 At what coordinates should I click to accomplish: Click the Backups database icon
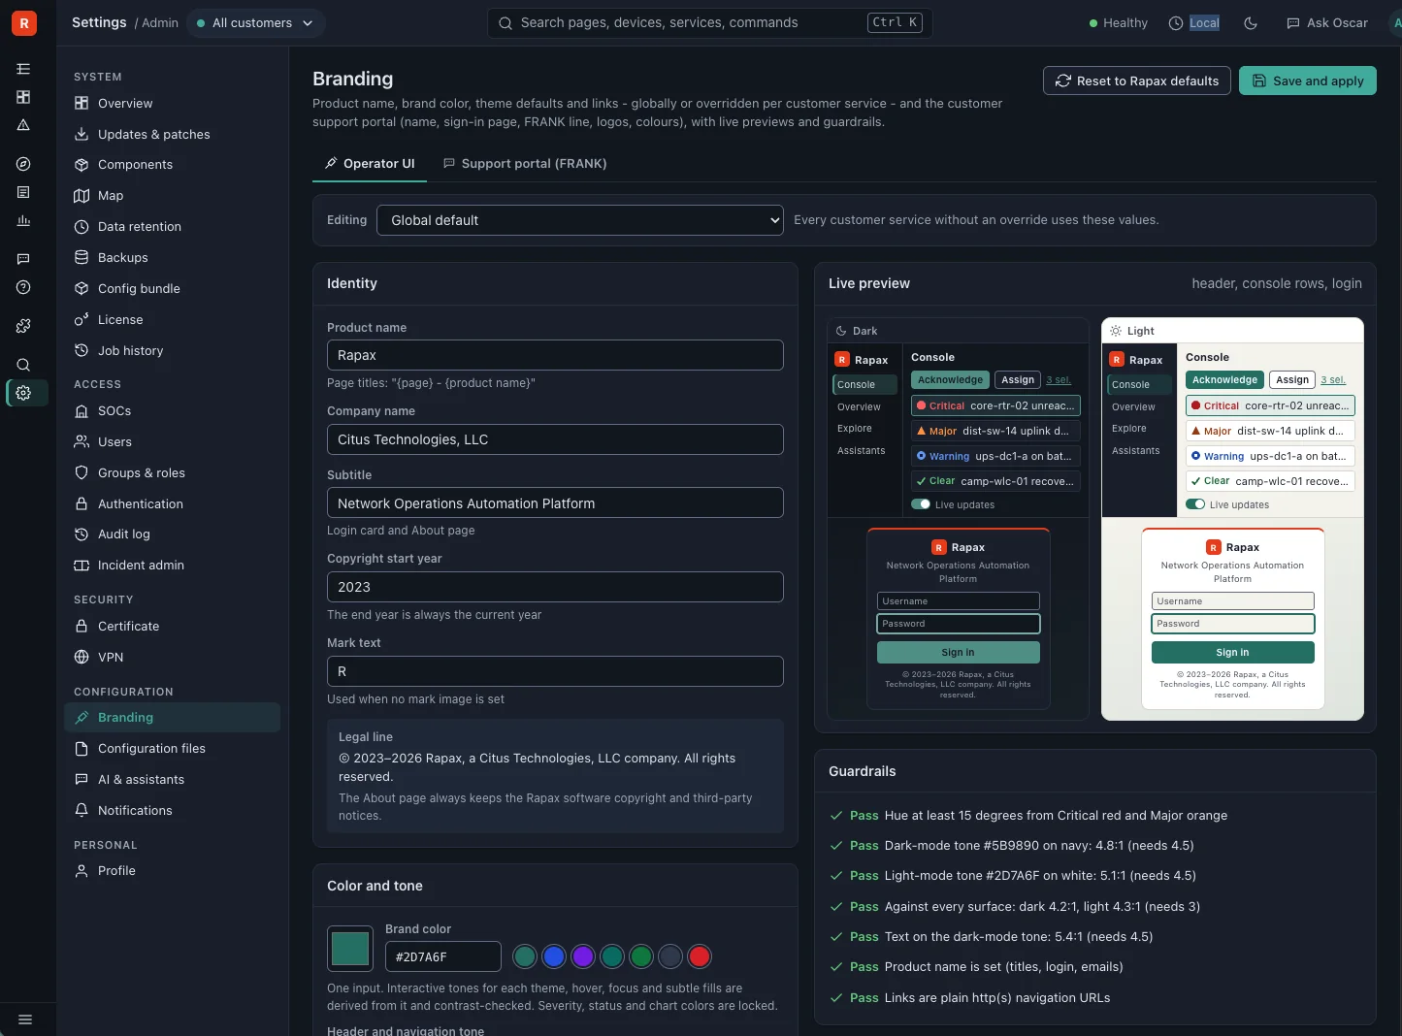pyautogui.click(x=82, y=257)
